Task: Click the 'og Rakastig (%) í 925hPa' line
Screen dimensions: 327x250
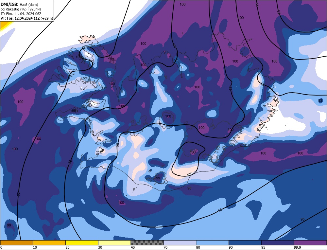Action: [x=21, y=9]
